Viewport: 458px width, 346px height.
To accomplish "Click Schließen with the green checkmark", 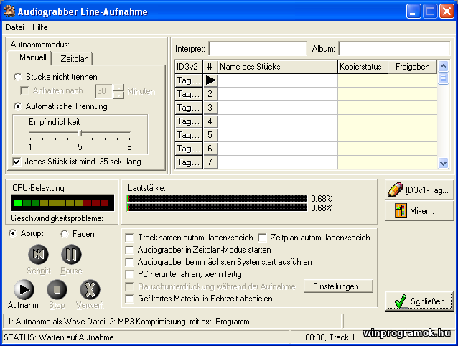I will (x=419, y=301).
